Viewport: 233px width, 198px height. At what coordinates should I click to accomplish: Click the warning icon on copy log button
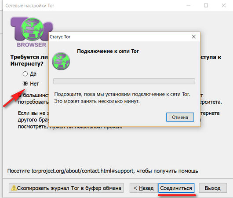click(x=14, y=188)
